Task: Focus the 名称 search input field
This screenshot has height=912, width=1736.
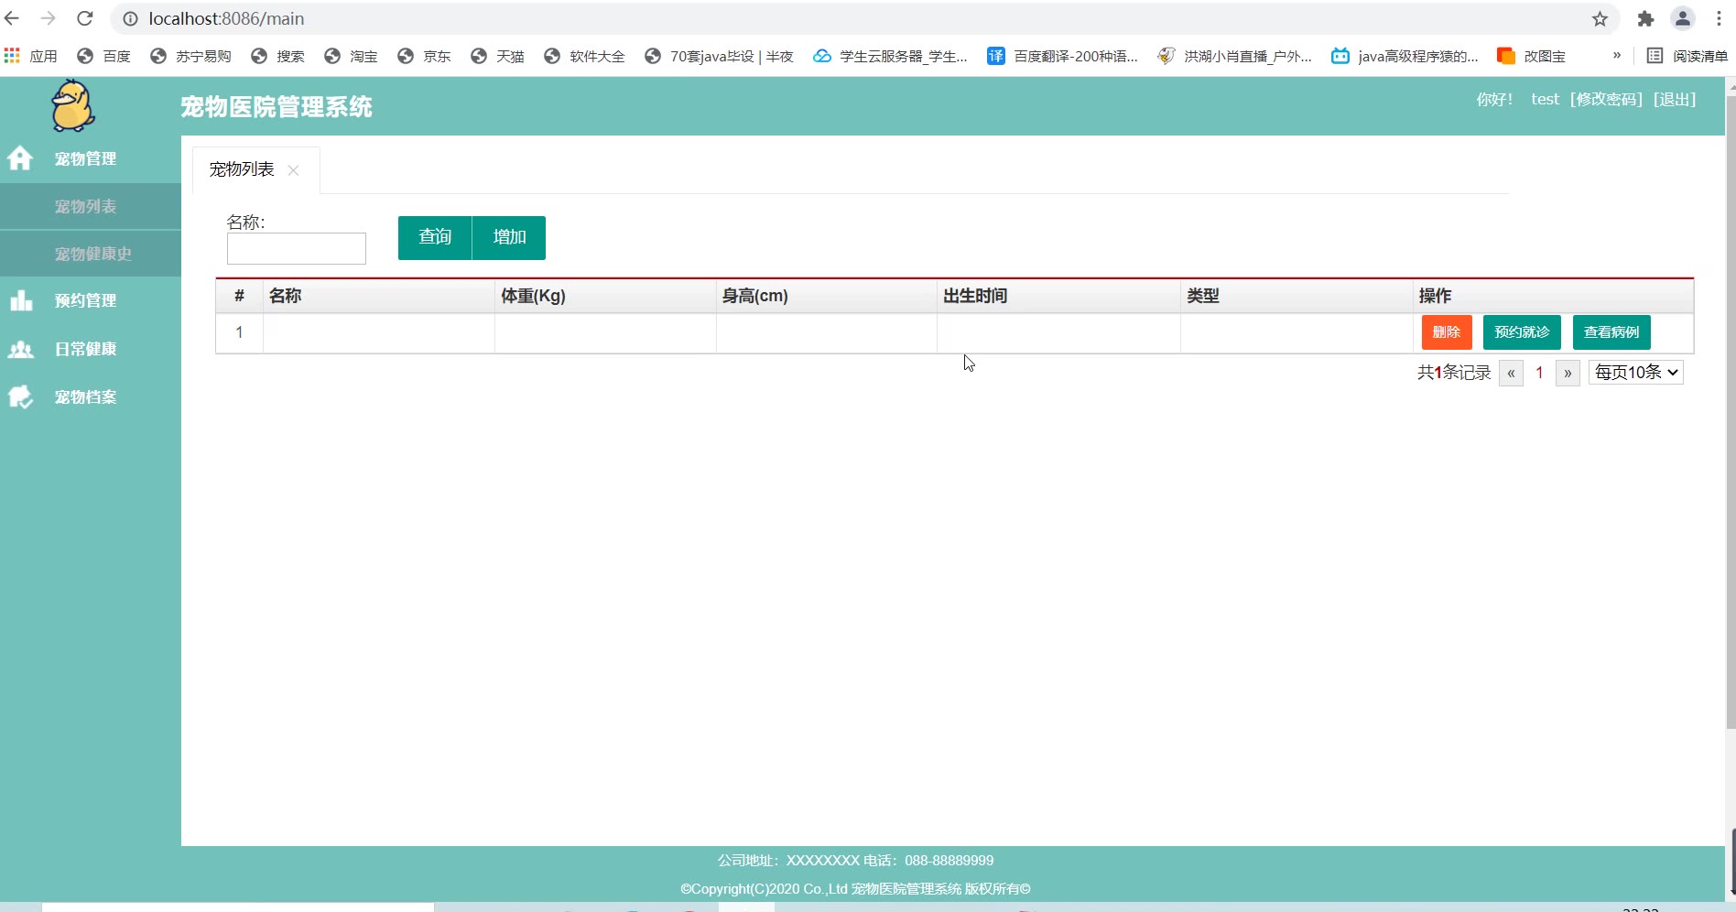Action: pyautogui.click(x=297, y=248)
